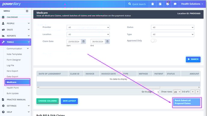This screenshot has width=207, height=116.
Task: Toggle the Approved Only switch
Action: click(154, 41)
